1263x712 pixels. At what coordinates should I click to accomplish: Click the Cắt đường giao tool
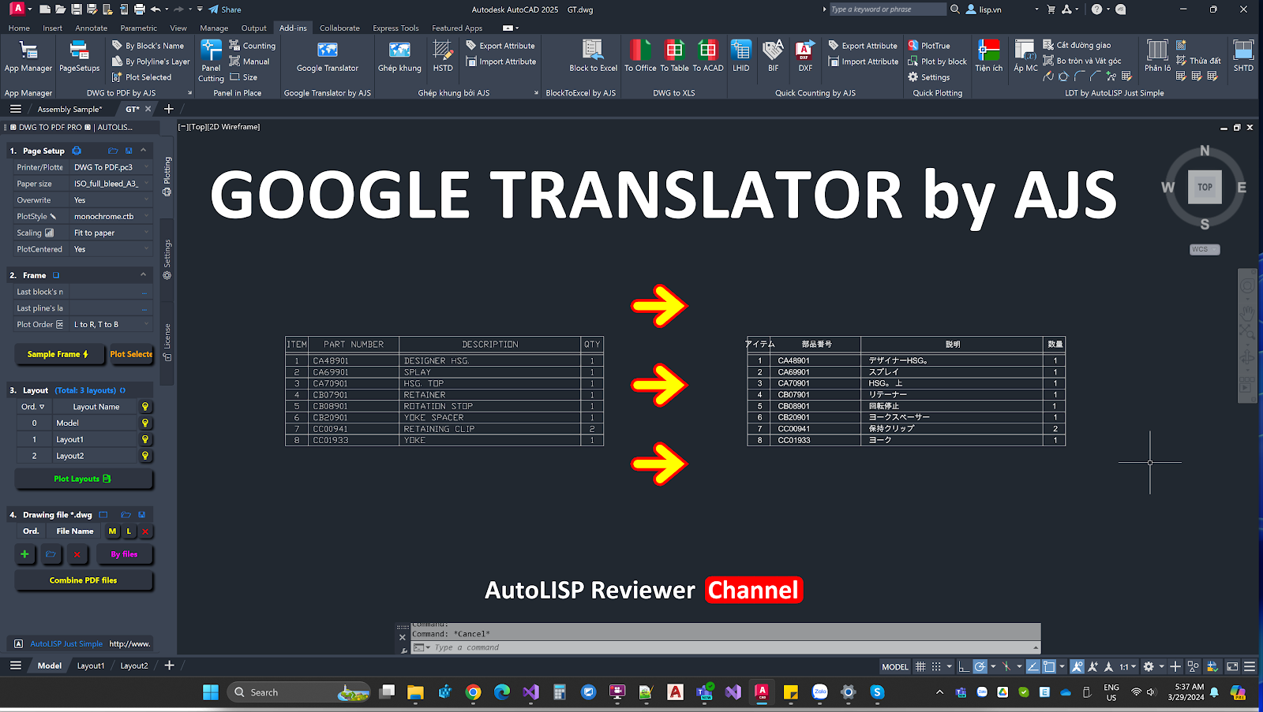click(1077, 45)
